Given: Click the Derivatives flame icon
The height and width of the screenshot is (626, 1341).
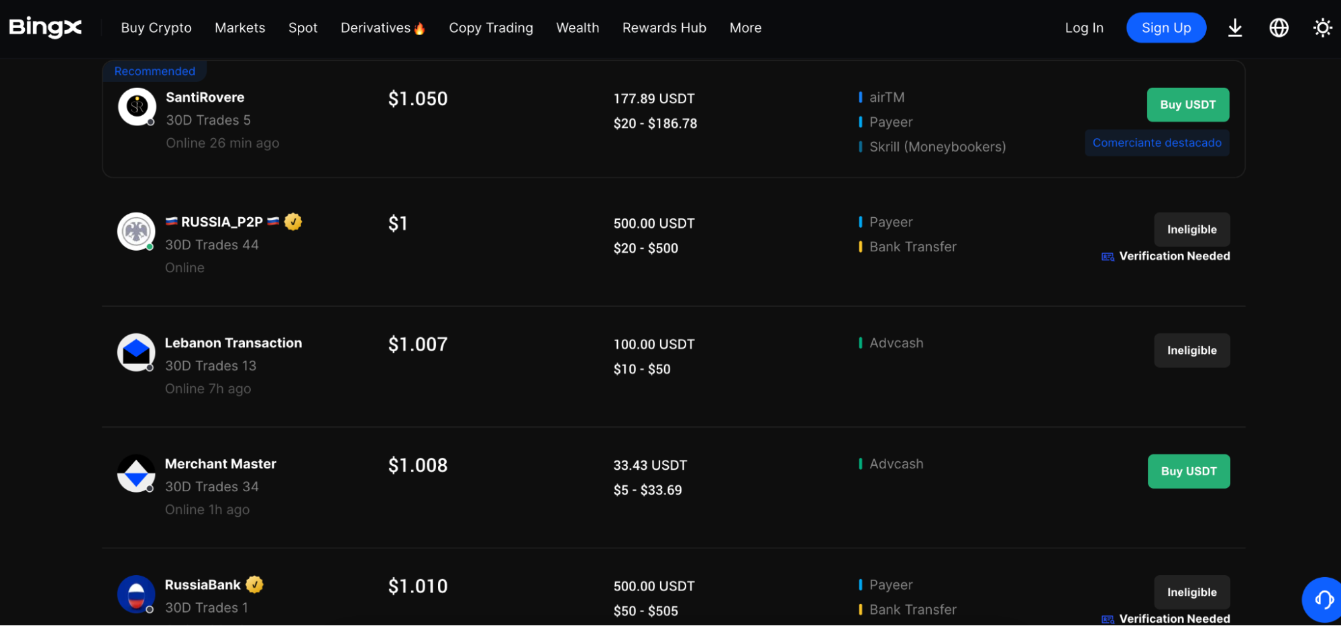Looking at the screenshot, I should [420, 28].
